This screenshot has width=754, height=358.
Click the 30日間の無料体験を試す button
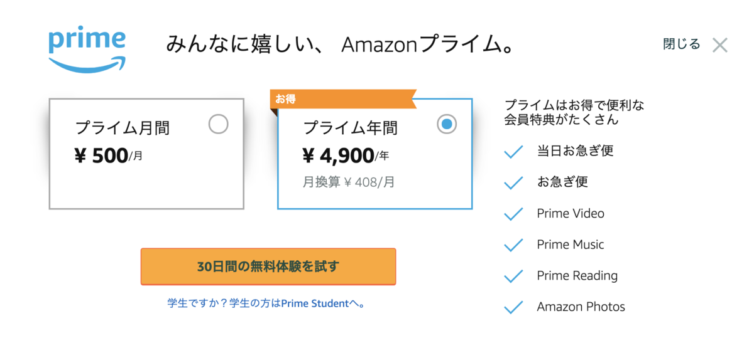click(268, 266)
